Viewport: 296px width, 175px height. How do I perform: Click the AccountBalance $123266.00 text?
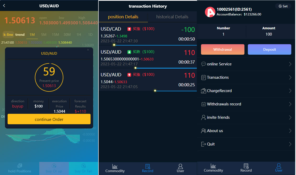pos(239,14)
